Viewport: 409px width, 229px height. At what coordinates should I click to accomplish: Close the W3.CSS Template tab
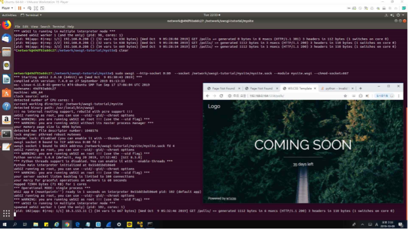click(315, 88)
